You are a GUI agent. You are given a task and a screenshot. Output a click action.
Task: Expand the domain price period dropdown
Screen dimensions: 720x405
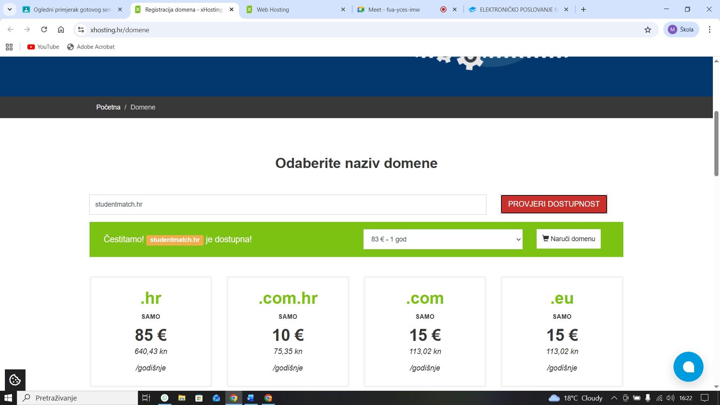click(442, 239)
